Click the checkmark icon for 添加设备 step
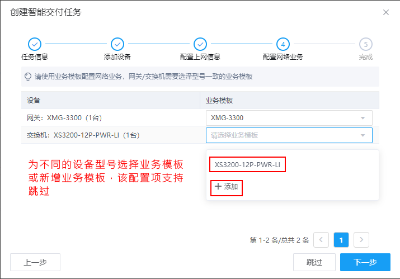This screenshot has height=279, width=400. tap(117, 44)
